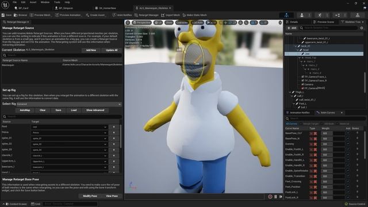Viewport: 368px width, 207px height.
Task: Open the UpperArm_L target bone dropdown
Action: (x=70, y=162)
